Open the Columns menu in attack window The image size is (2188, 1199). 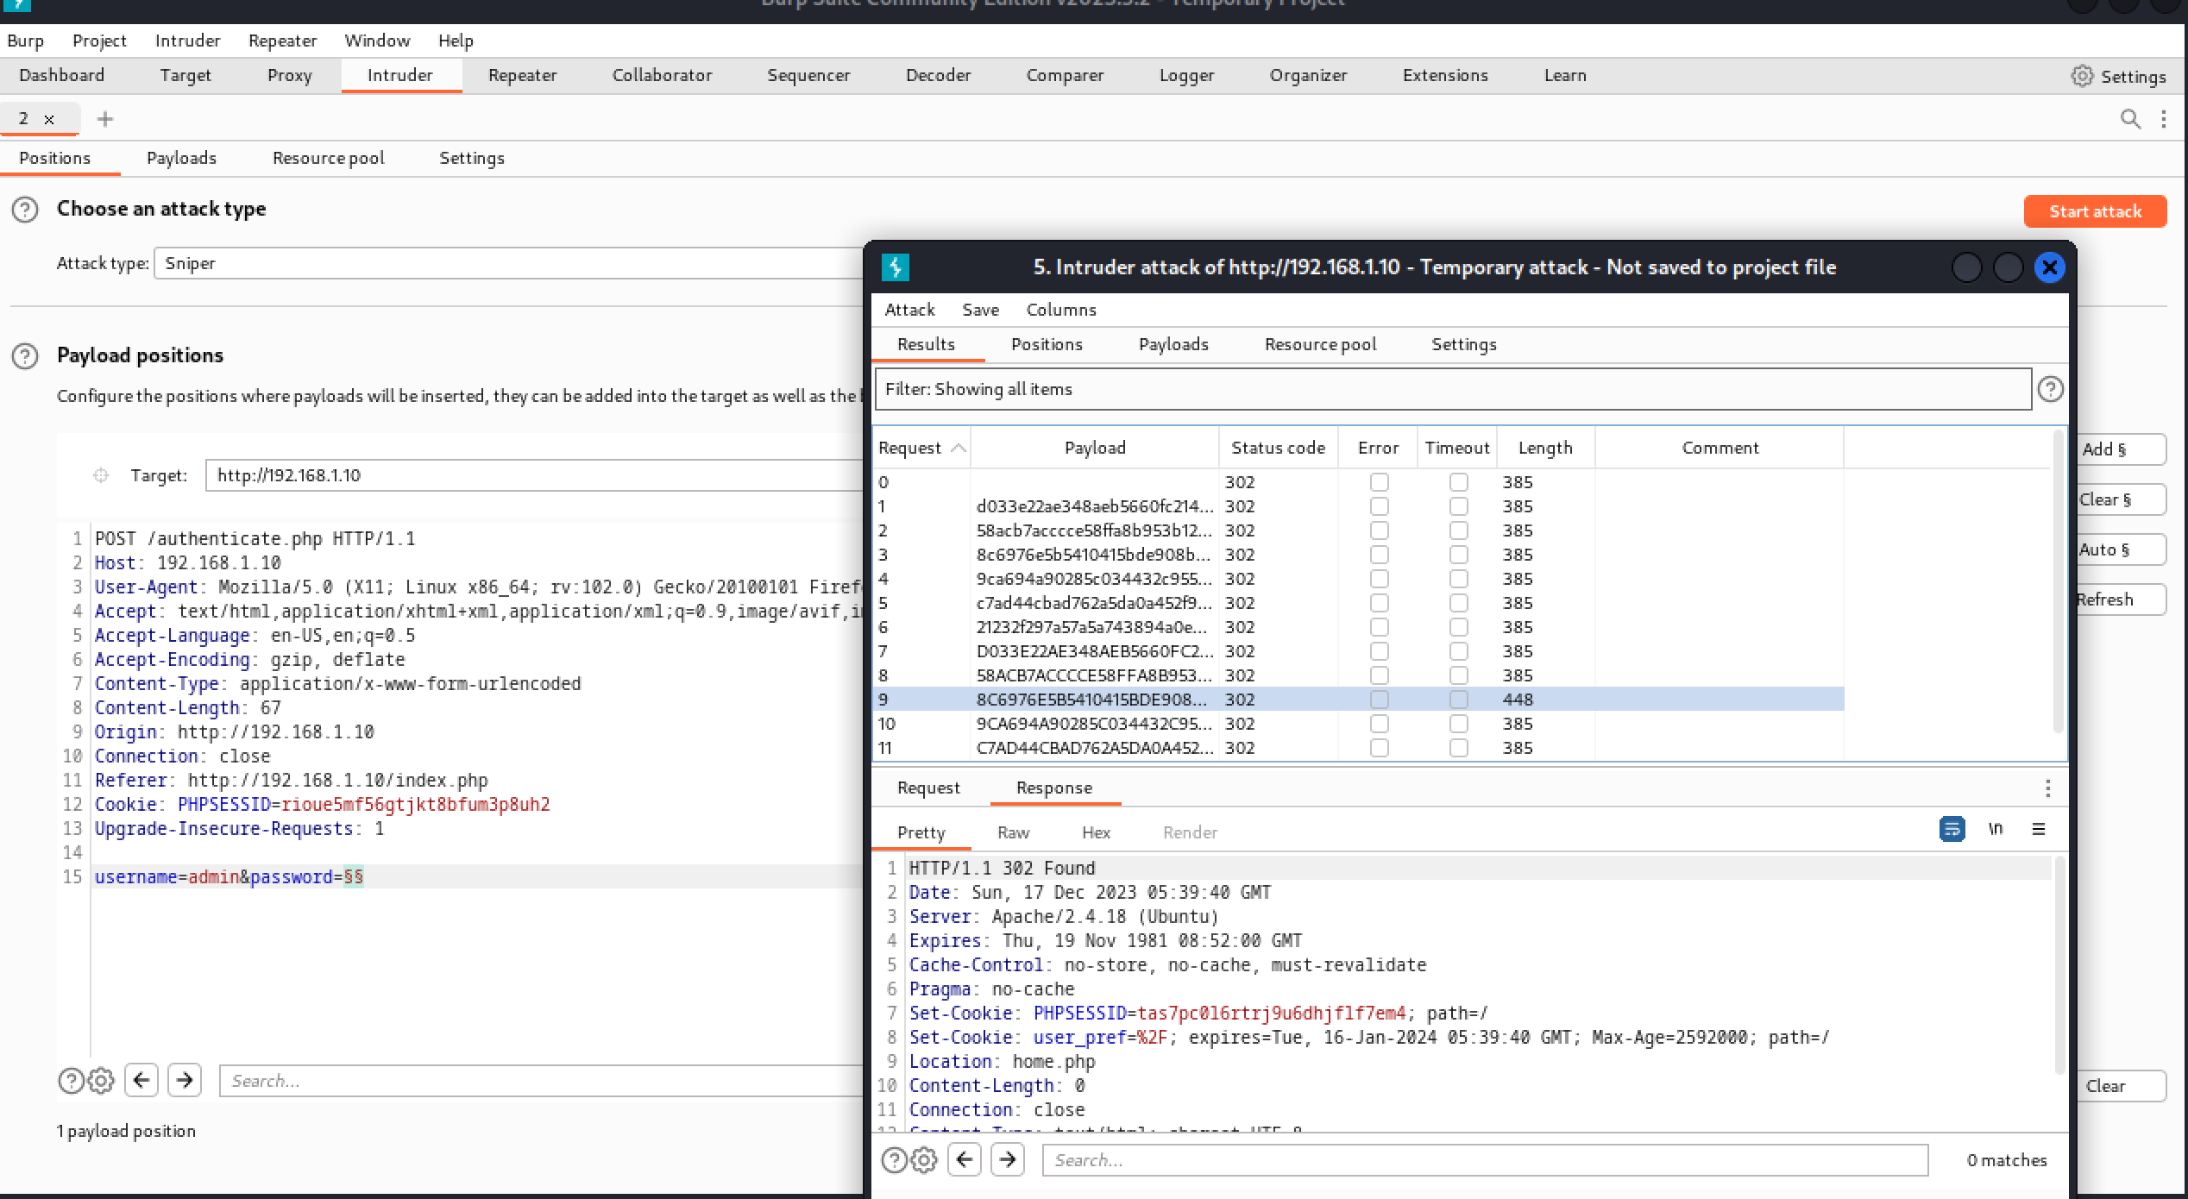(x=1060, y=310)
